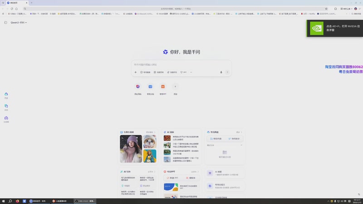Click the AI 搜索 card header

[169, 132]
